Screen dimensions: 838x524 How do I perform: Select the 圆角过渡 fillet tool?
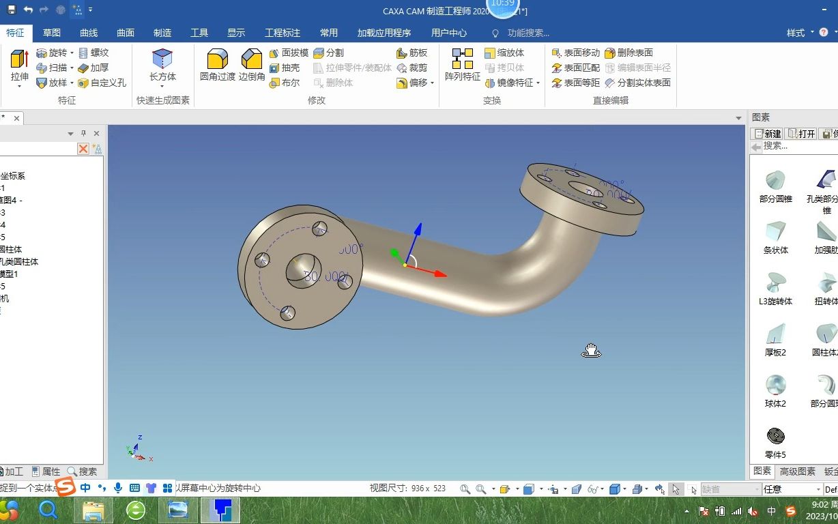217,64
